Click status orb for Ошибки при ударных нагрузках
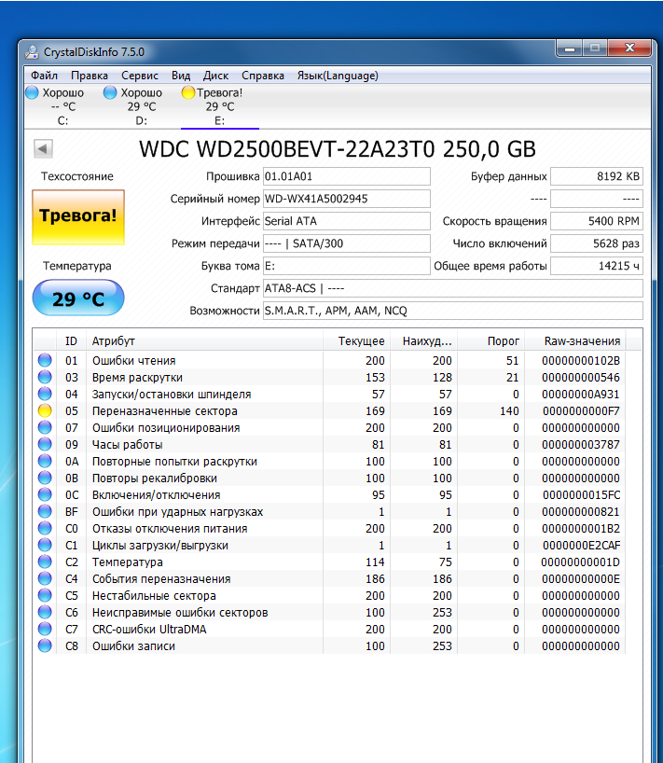 click(x=45, y=511)
